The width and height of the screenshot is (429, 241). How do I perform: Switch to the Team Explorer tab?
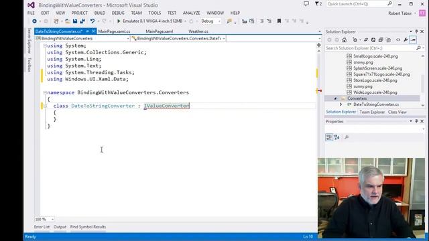click(372, 112)
